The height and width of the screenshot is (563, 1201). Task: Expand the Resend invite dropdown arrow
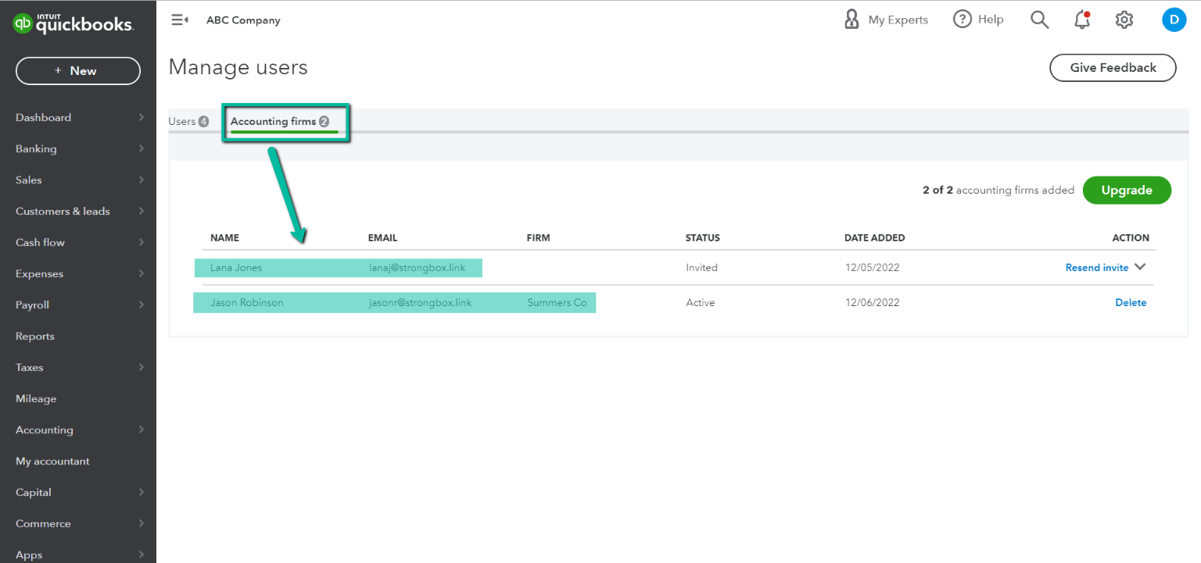(x=1140, y=267)
